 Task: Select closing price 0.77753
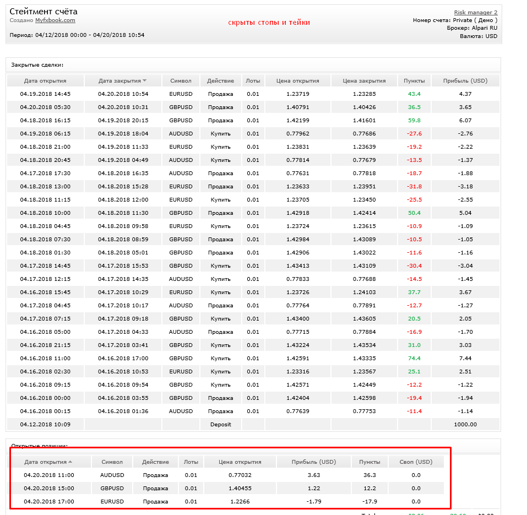[365, 411]
